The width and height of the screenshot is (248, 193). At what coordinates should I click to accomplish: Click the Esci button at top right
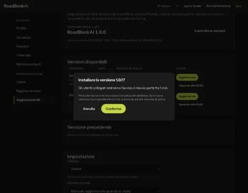238,6
